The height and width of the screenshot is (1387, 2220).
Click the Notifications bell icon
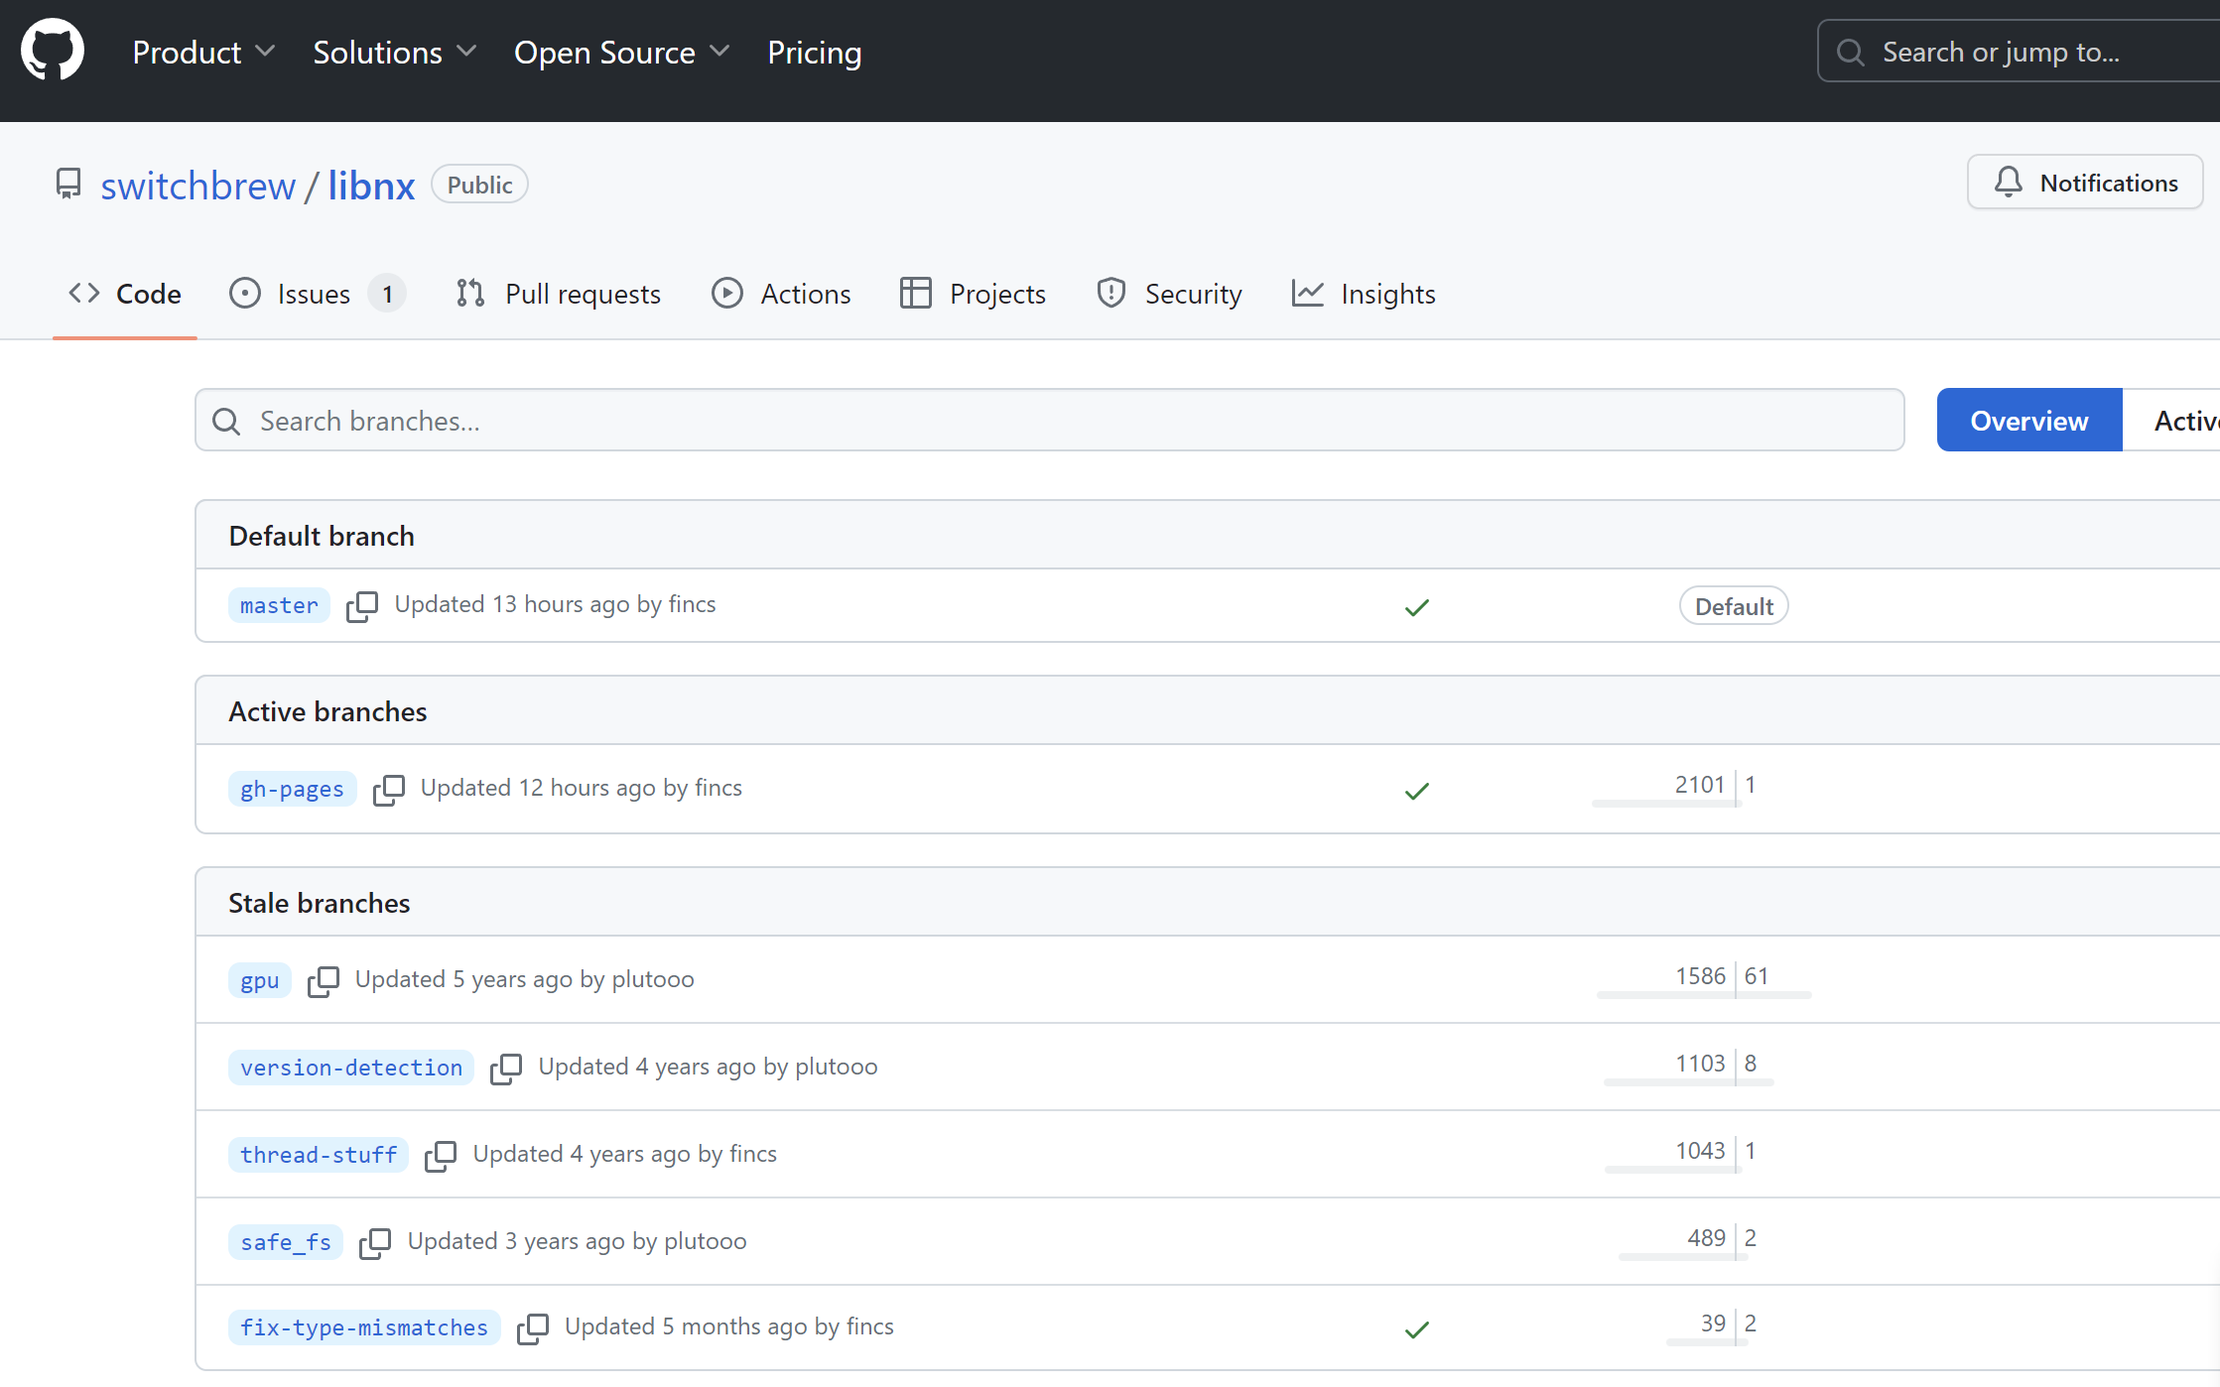pos(2009,182)
